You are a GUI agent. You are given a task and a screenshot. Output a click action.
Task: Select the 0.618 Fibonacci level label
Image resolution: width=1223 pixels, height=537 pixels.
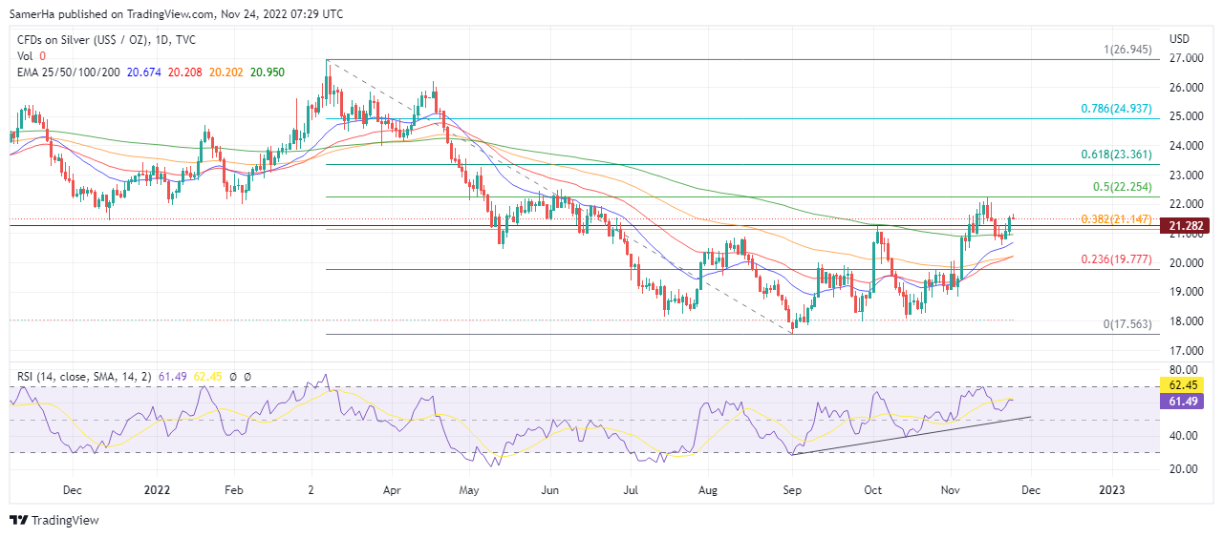point(1120,155)
